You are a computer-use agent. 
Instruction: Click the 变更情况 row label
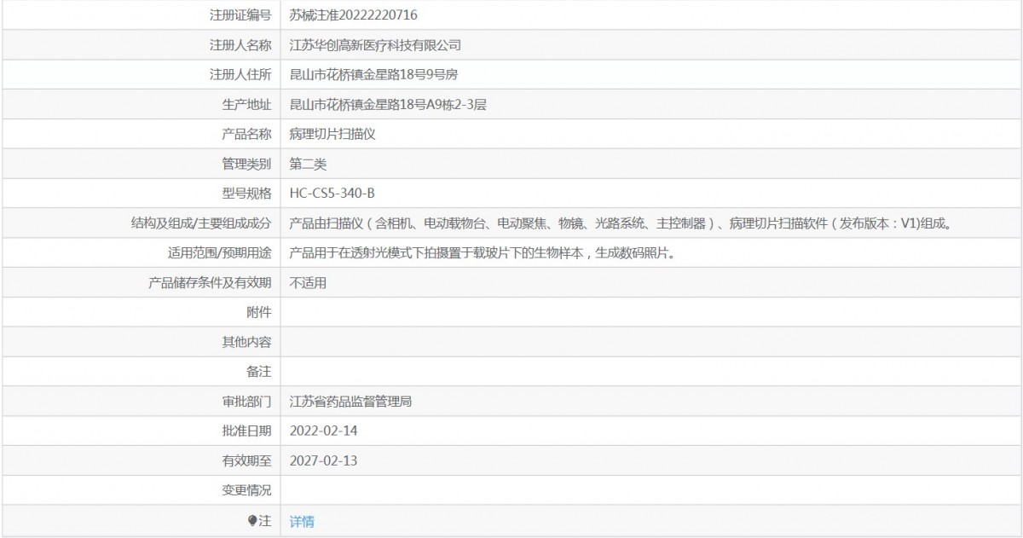tap(246, 490)
